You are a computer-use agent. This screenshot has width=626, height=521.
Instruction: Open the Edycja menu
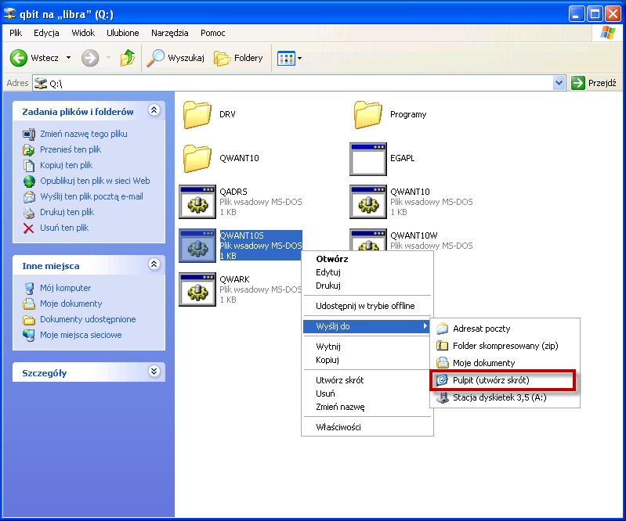[46, 33]
